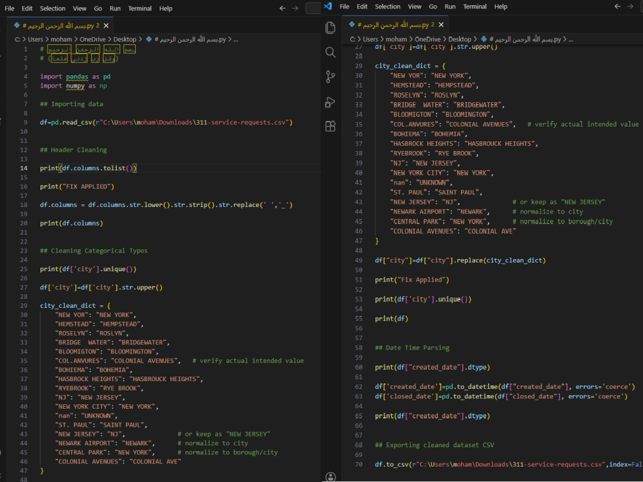Screen dimensions: 643x482
Task: Open Source Control view in right window
Action: (330, 76)
